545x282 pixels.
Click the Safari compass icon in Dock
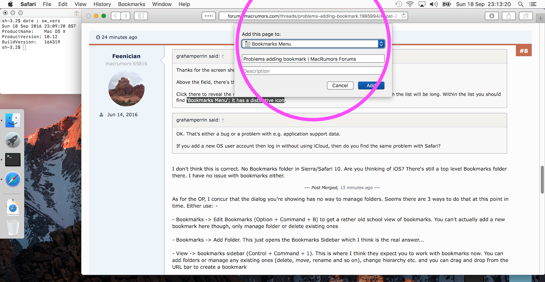point(13,179)
